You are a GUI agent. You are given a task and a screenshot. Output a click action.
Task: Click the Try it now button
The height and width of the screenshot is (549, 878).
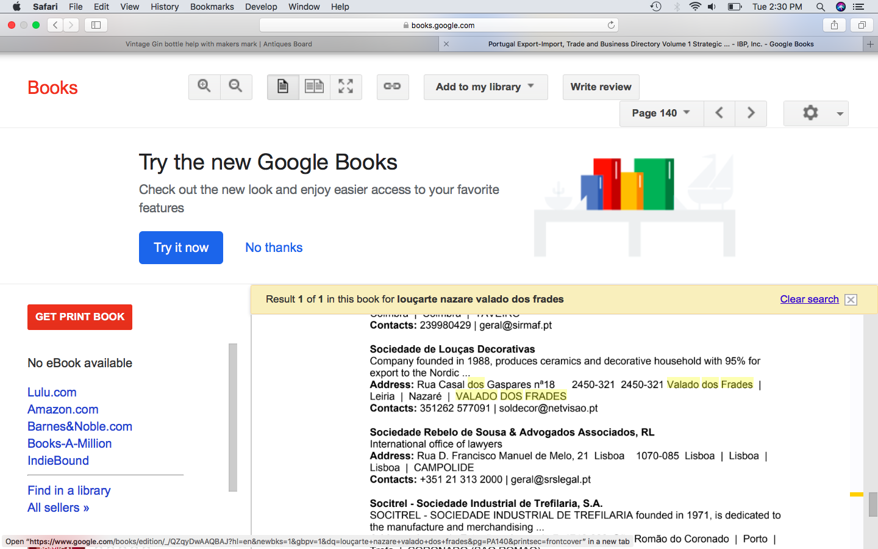coord(181,248)
